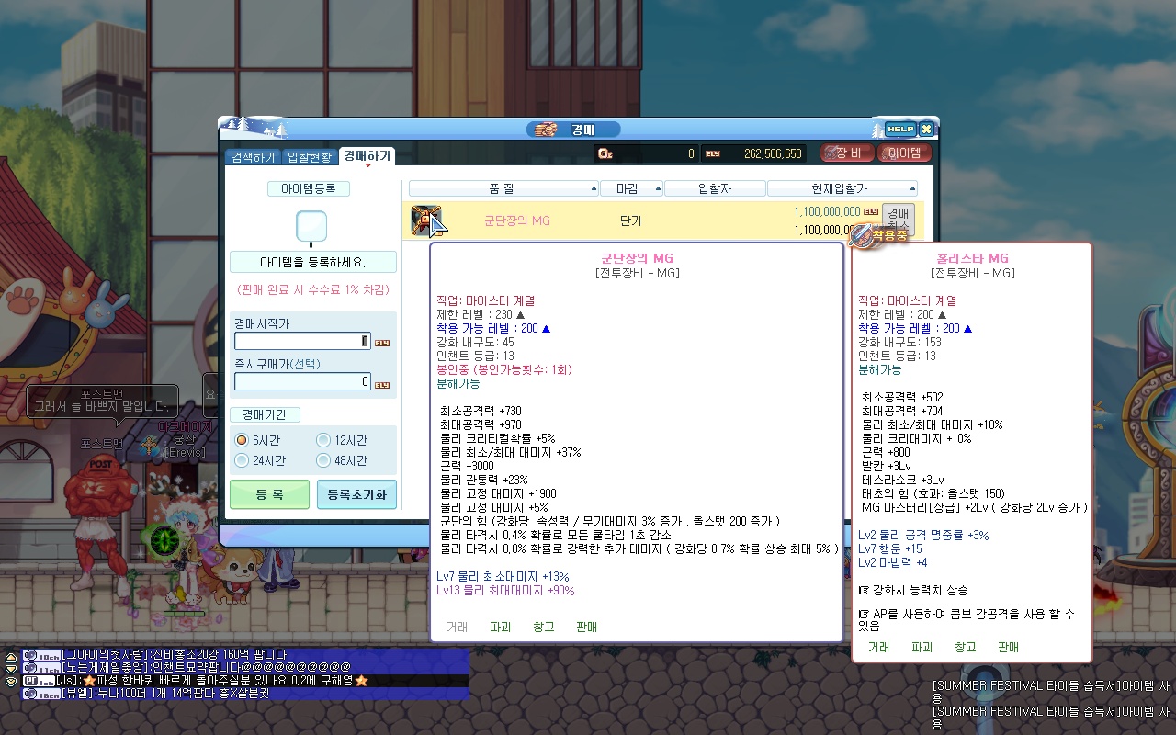Select the 48시간 auction duration
Image resolution: width=1176 pixels, height=735 pixels.
pyautogui.click(x=323, y=460)
